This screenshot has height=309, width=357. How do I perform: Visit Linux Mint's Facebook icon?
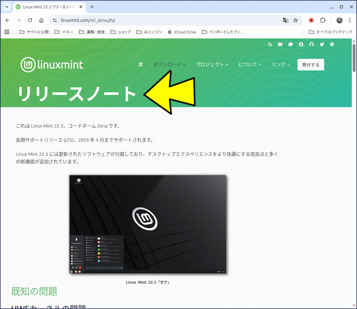pos(301,45)
